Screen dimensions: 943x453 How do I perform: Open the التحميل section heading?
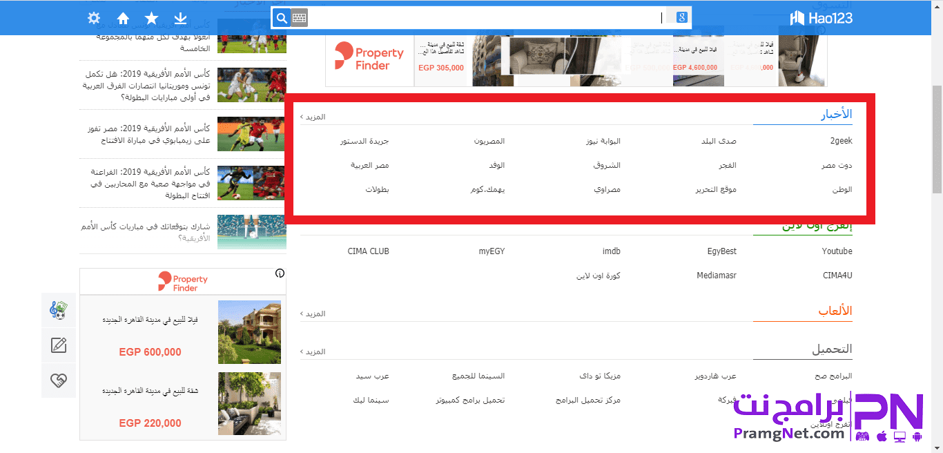click(x=832, y=349)
